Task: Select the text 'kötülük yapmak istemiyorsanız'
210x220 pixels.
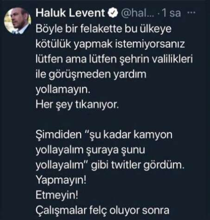Action: [x=110, y=45]
